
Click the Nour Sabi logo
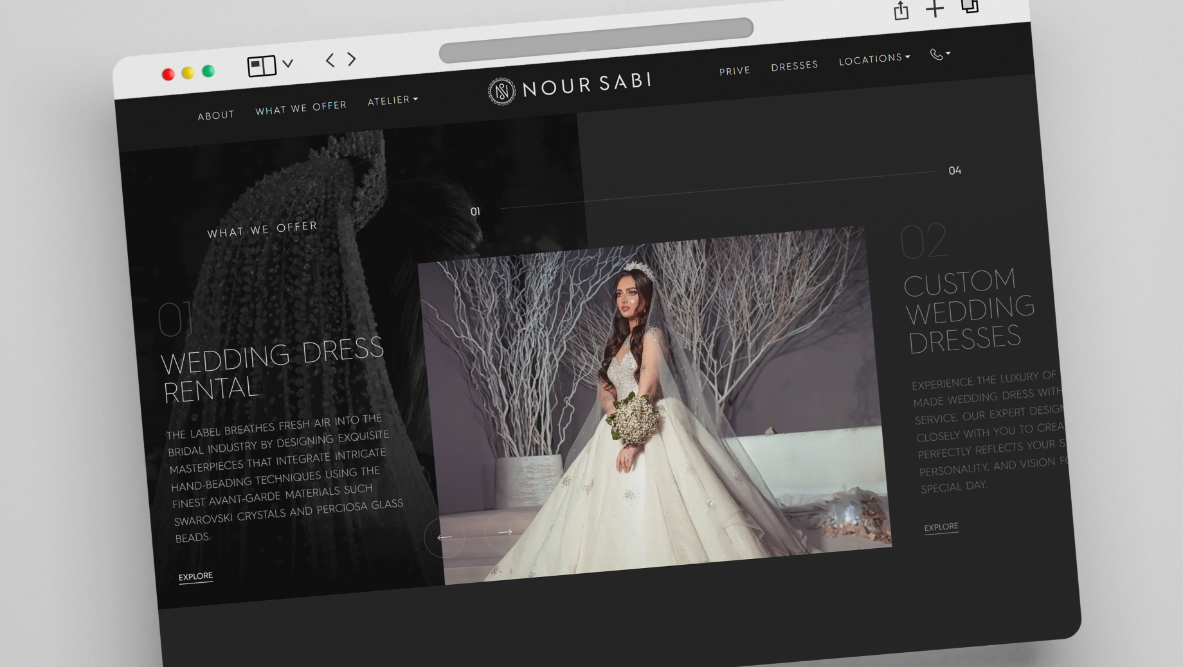(x=570, y=86)
